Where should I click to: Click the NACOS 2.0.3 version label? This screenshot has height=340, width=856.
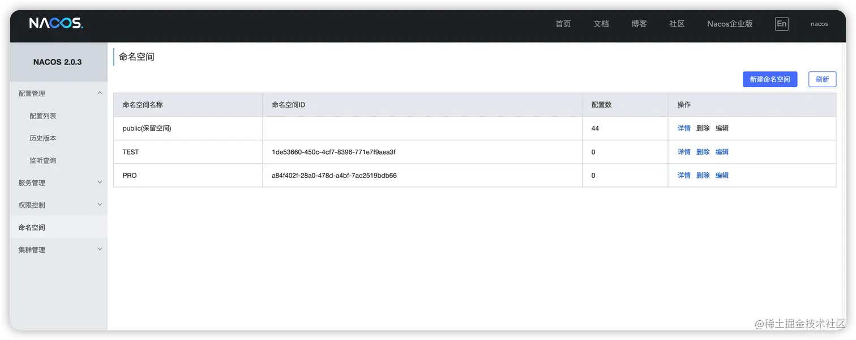coord(57,62)
